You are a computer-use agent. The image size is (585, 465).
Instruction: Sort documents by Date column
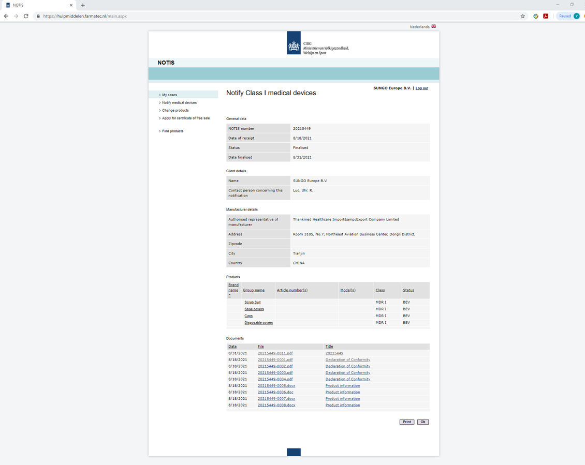point(232,347)
